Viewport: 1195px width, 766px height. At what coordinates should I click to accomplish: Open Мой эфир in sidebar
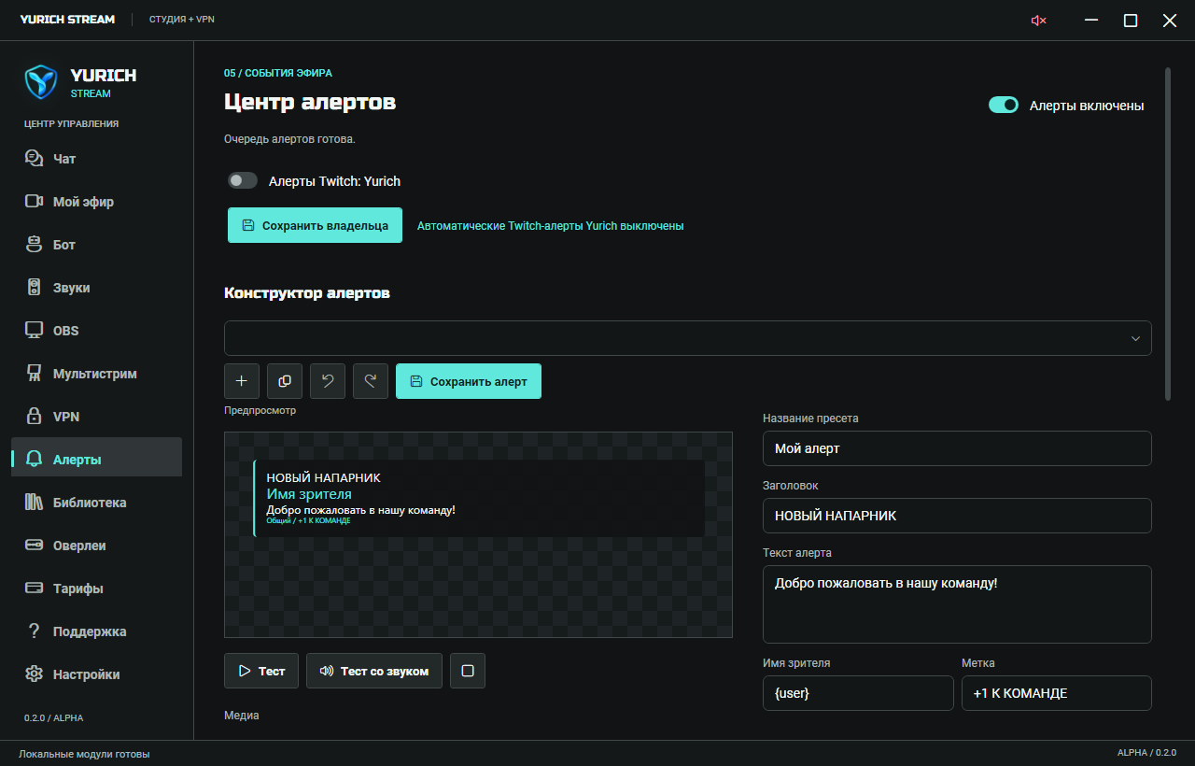click(x=96, y=202)
